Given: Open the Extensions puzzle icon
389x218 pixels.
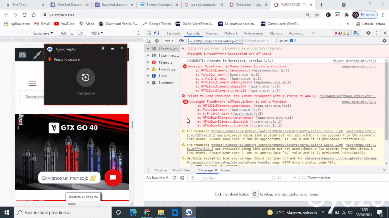Looking at the screenshot, I should point(346,15).
